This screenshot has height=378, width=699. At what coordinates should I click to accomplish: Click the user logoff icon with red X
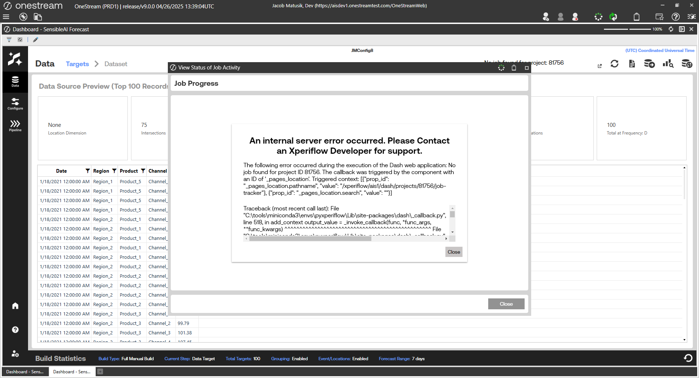point(575,17)
